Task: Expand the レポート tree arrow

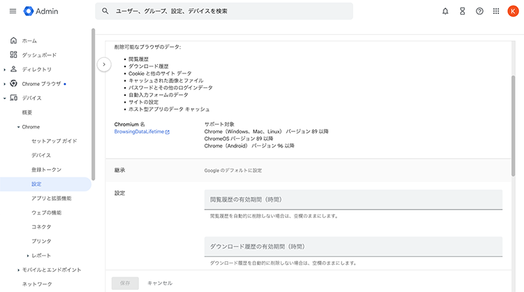Action: click(28, 256)
